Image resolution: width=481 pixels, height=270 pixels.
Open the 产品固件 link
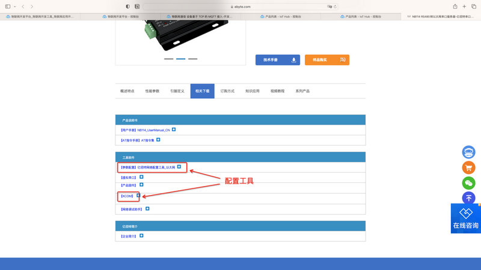pos(129,185)
